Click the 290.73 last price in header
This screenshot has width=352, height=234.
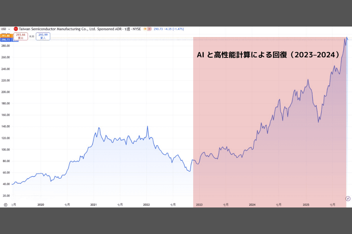(x=158, y=29)
